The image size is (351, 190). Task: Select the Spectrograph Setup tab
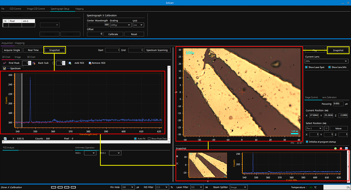[x=60, y=9]
